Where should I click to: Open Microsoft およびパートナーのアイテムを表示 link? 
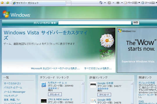click(55, 68)
